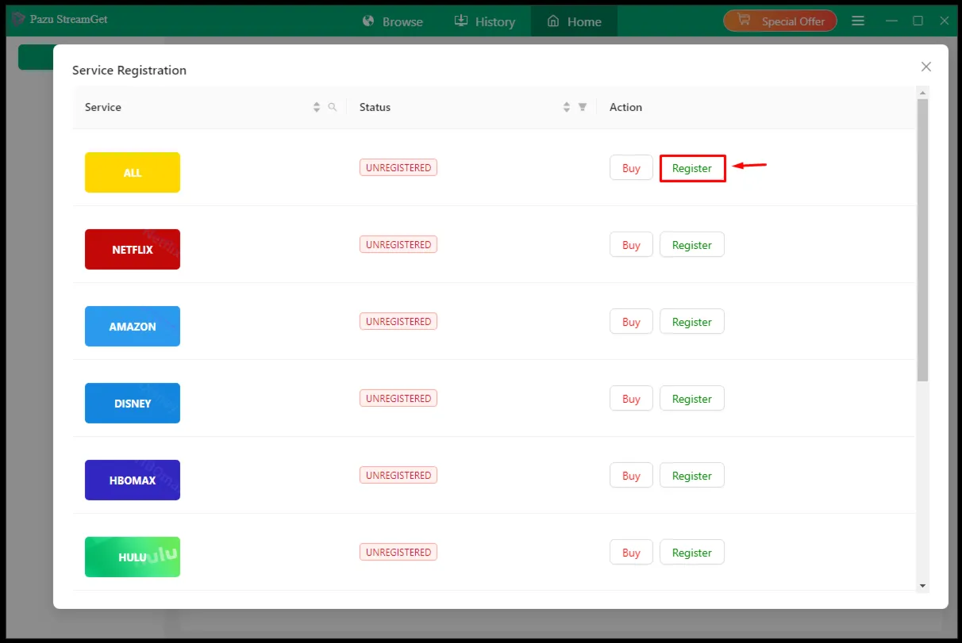The width and height of the screenshot is (962, 643).
Task: Go to the Home tab
Action: [574, 21]
